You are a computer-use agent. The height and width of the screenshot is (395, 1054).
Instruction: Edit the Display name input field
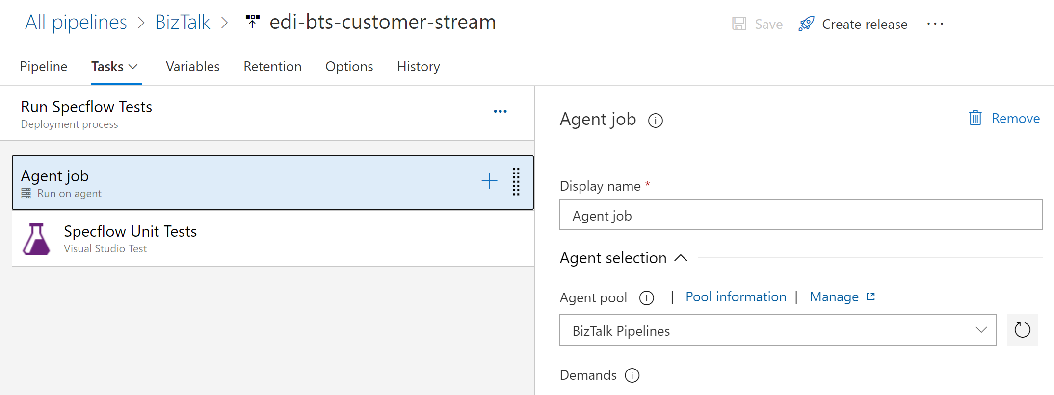click(801, 215)
